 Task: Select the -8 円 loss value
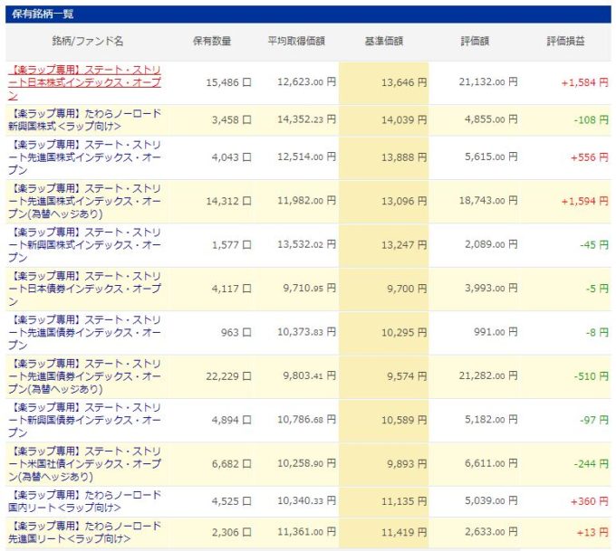tap(597, 333)
